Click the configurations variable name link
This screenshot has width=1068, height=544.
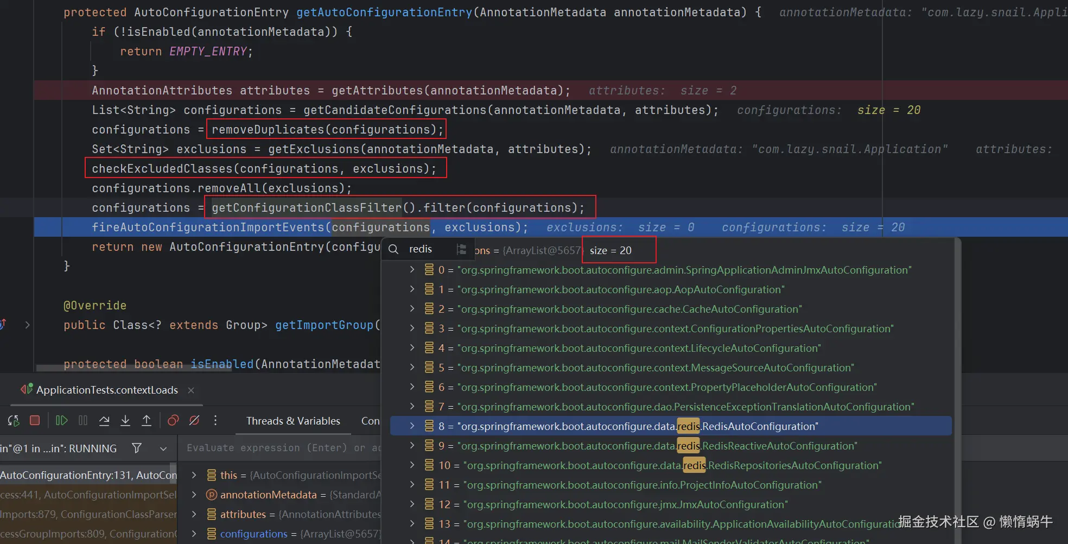tap(253, 534)
